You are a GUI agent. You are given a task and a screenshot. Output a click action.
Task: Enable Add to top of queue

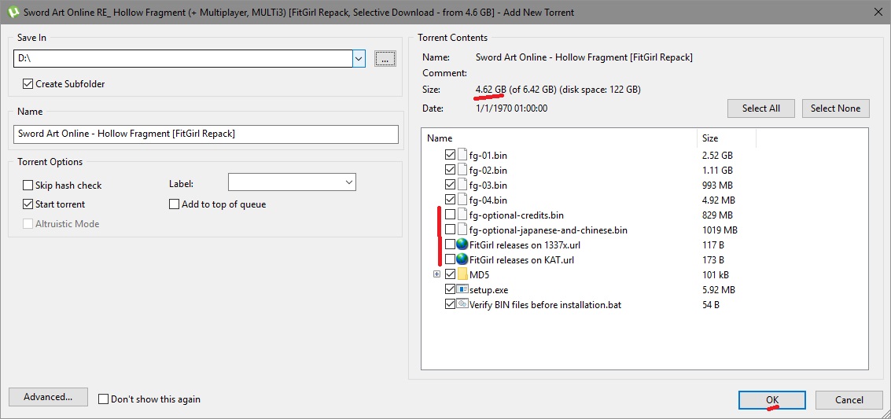[174, 204]
